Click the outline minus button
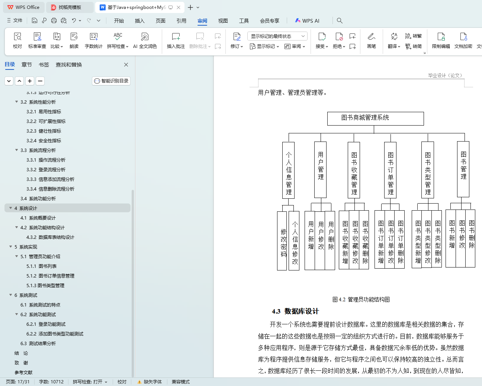 point(40,81)
